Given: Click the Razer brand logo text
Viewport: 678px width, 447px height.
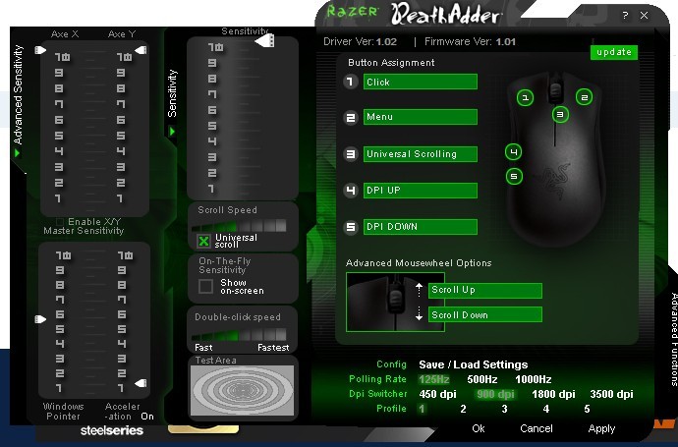Looking at the screenshot, I should click(352, 11).
